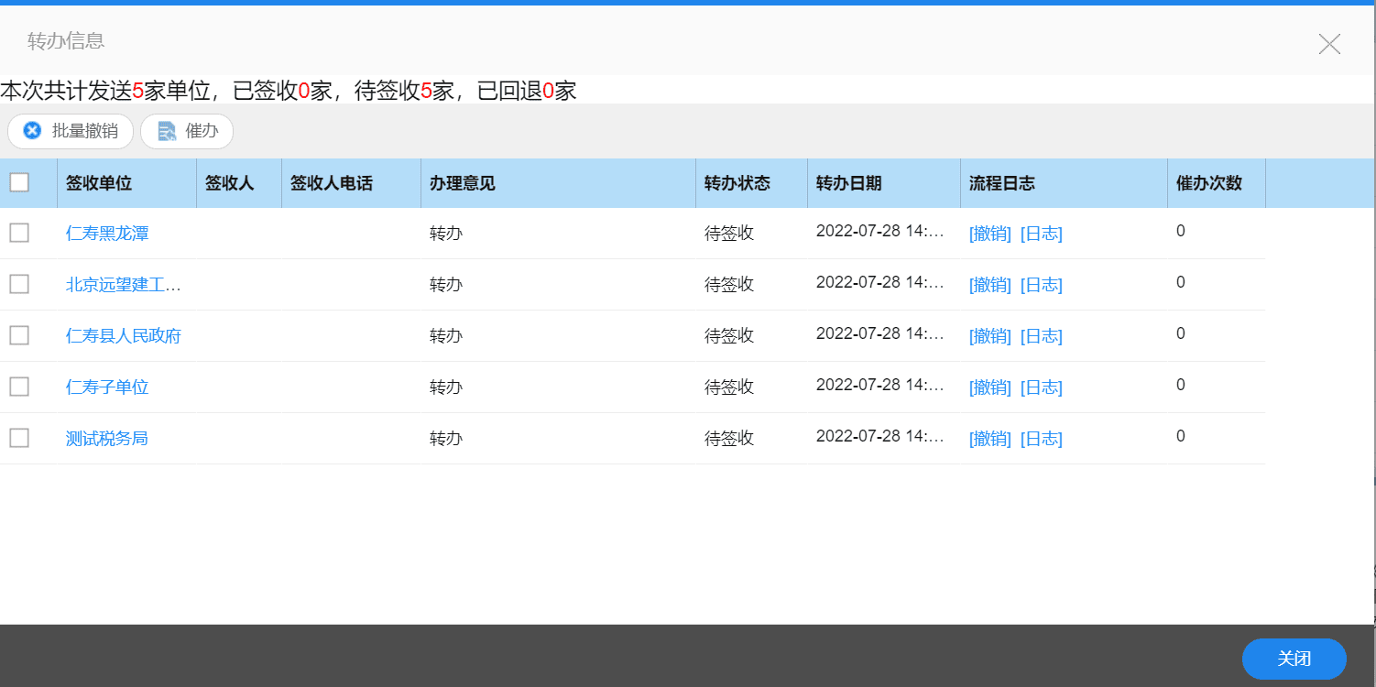The image size is (1376, 687).
Task: Click the 转办信息 dialog title
Action: pos(66,41)
